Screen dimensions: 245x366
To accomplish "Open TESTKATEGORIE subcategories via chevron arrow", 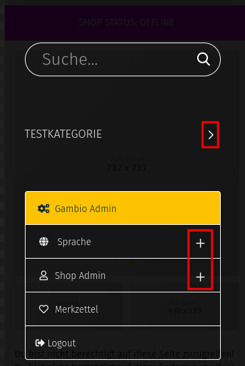I will point(211,135).
